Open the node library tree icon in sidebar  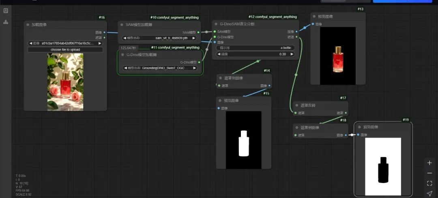[6, 22]
